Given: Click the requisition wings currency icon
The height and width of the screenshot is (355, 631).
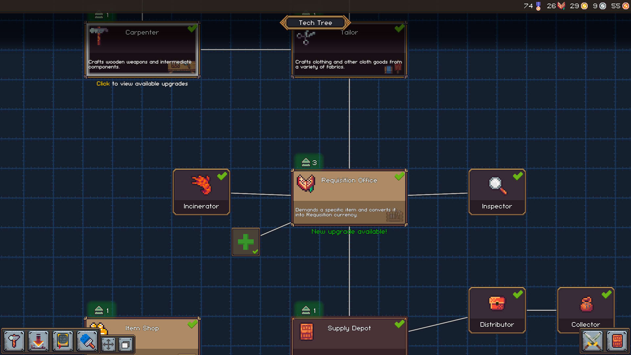Looking at the screenshot, I should click(x=561, y=6).
